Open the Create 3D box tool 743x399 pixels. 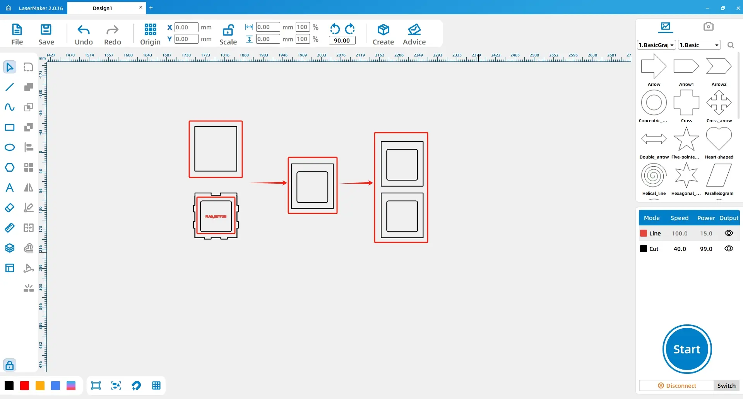point(383,34)
